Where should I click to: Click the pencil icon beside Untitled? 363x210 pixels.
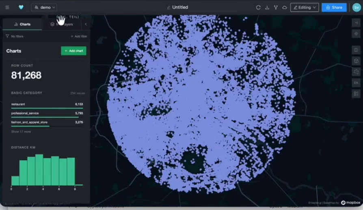(x=169, y=8)
